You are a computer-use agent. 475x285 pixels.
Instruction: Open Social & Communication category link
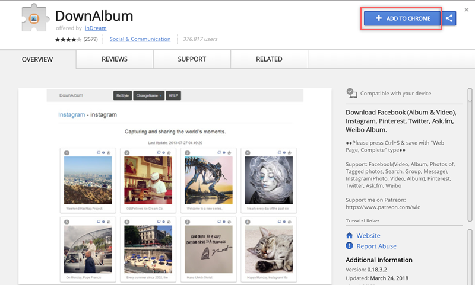[x=140, y=39]
